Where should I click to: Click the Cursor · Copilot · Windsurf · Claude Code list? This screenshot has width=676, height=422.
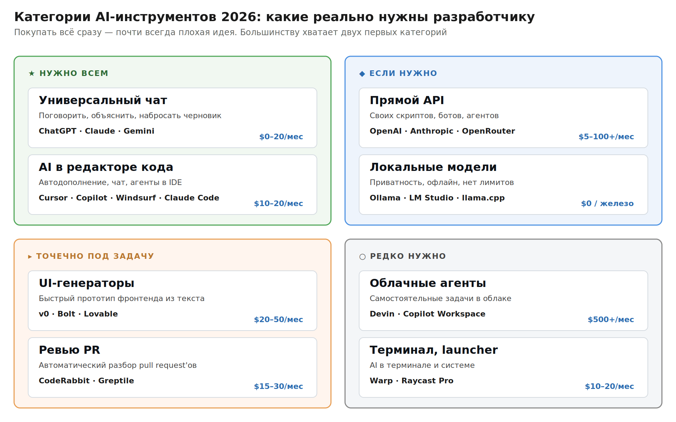tap(129, 198)
